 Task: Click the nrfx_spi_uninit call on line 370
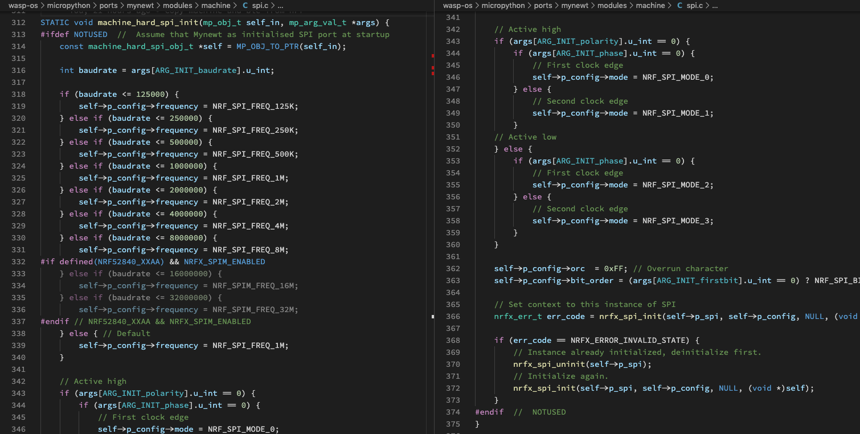pos(551,365)
